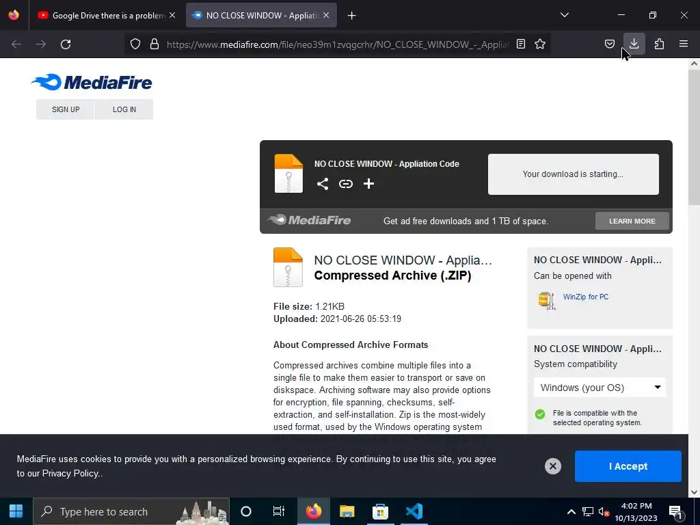List all tabs chevron button
This screenshot has height=525, width=700.
(564, 15)
